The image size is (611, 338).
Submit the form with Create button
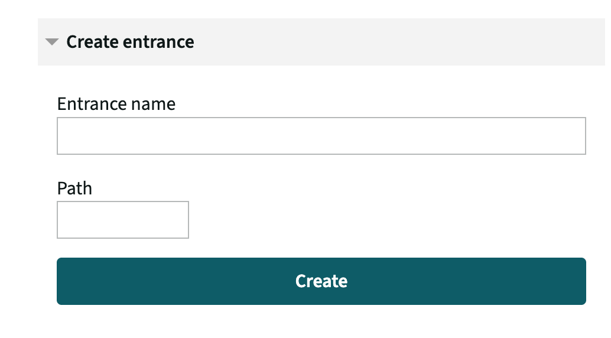(321, 281)
